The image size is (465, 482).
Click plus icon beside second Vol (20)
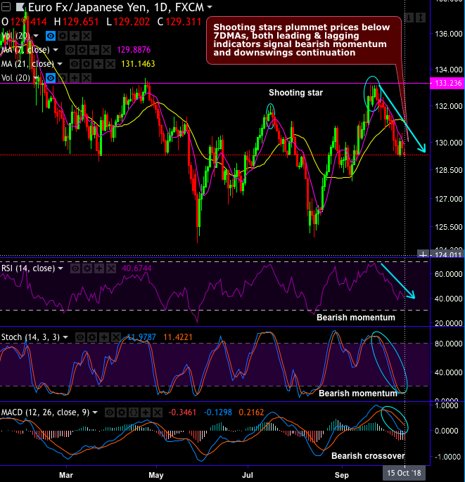tap(75, 78)
